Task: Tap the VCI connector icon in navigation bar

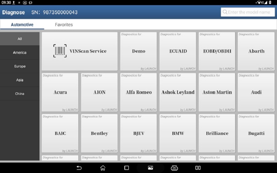Action: tap(174, 168)
